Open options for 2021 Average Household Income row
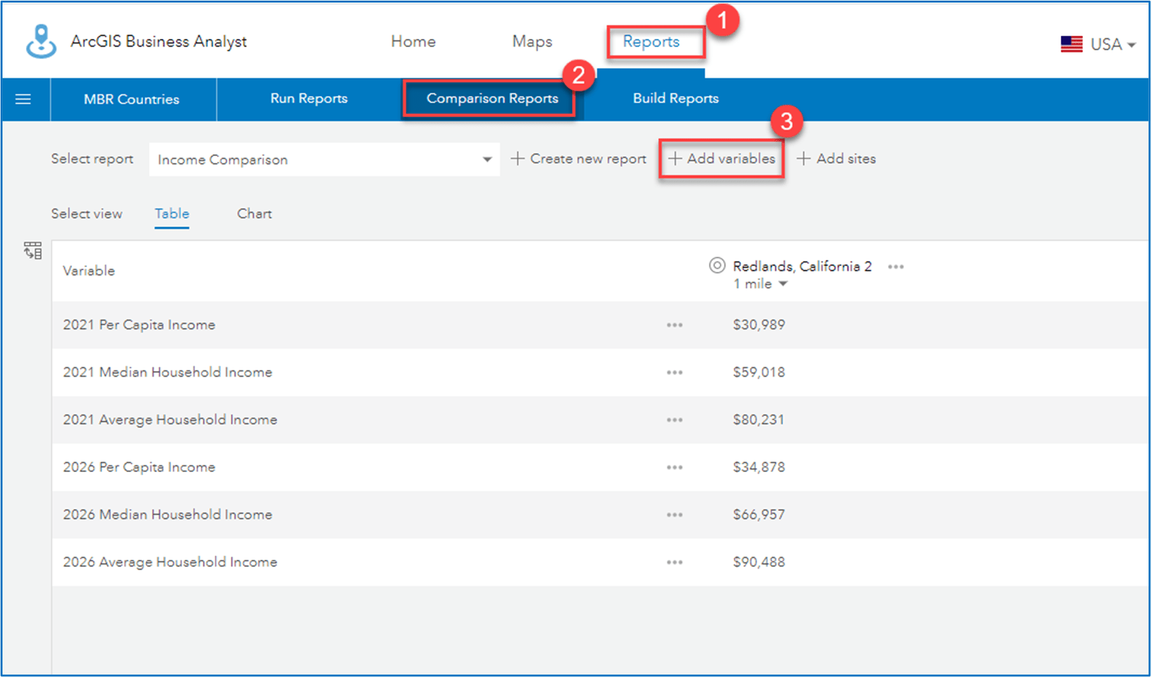 pyautogui.click(x=674, y=420)
